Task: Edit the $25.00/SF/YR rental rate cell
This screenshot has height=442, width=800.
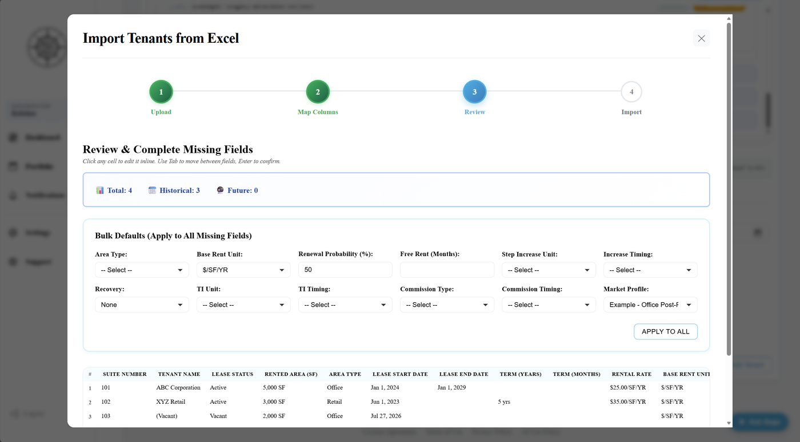Action: (628, 387)
